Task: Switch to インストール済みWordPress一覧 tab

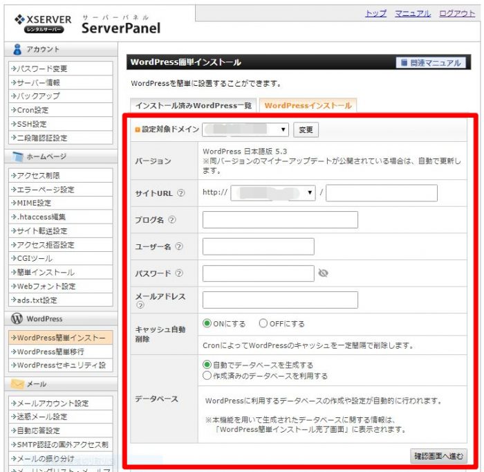Action: [x=194, y=106]
